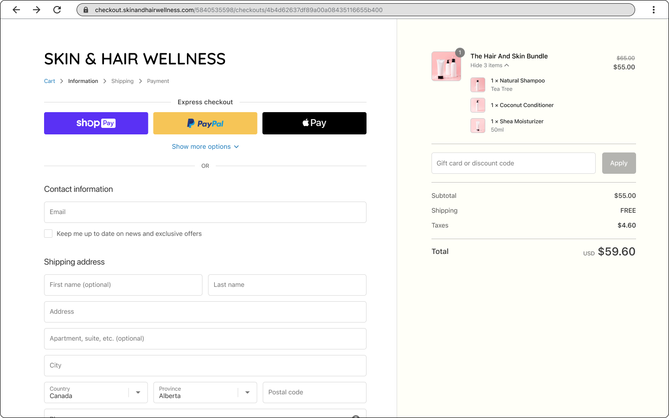
Task: Select the Shipping breadcrumb step
Action: tap(122, 81)
